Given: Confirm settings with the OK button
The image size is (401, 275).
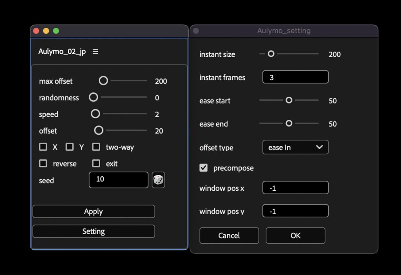Looking at the screenshot, I should point(295,235).
